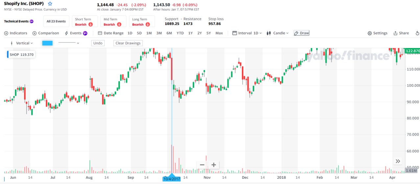420x184 pixels.
Task: Share the chart
Action: click(x=401, y=33)
